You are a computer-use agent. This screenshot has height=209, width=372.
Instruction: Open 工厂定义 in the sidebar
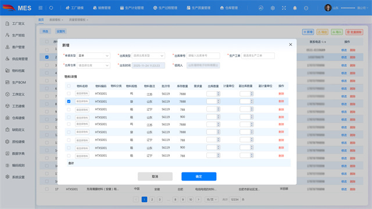coord(15,23)
